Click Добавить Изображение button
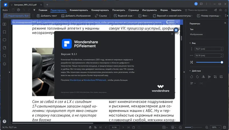Screen dimensions: 229x130 [76, 16]
